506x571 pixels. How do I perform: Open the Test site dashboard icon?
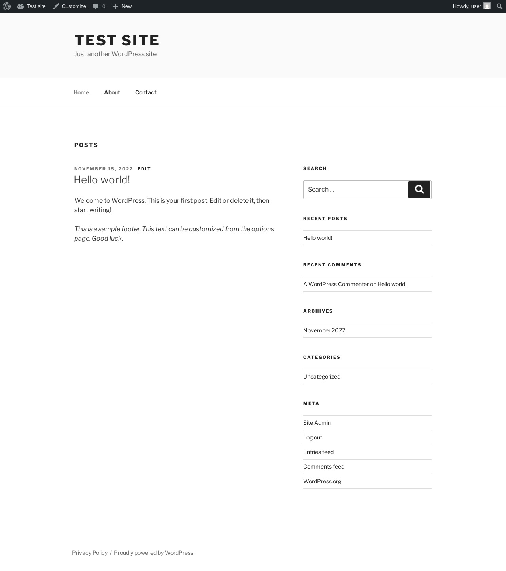[x=21, y=6]
